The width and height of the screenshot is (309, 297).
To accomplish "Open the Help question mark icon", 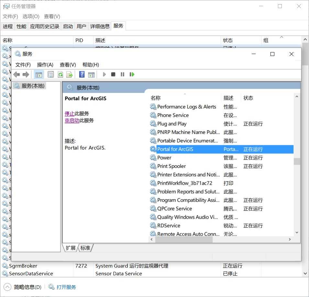I will click(x=82, y=74).
